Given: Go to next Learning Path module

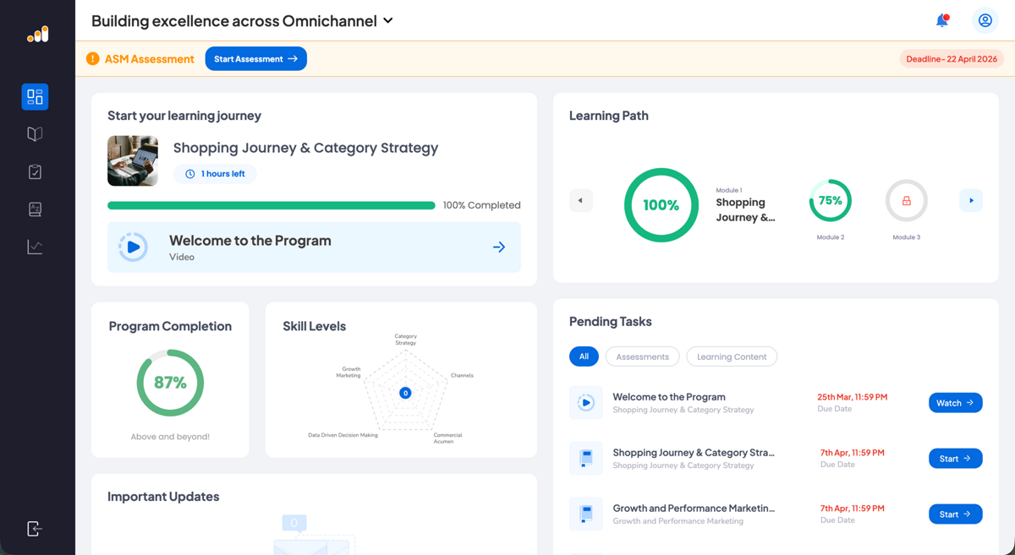Looking at the screenshot, I should point(970,201).
